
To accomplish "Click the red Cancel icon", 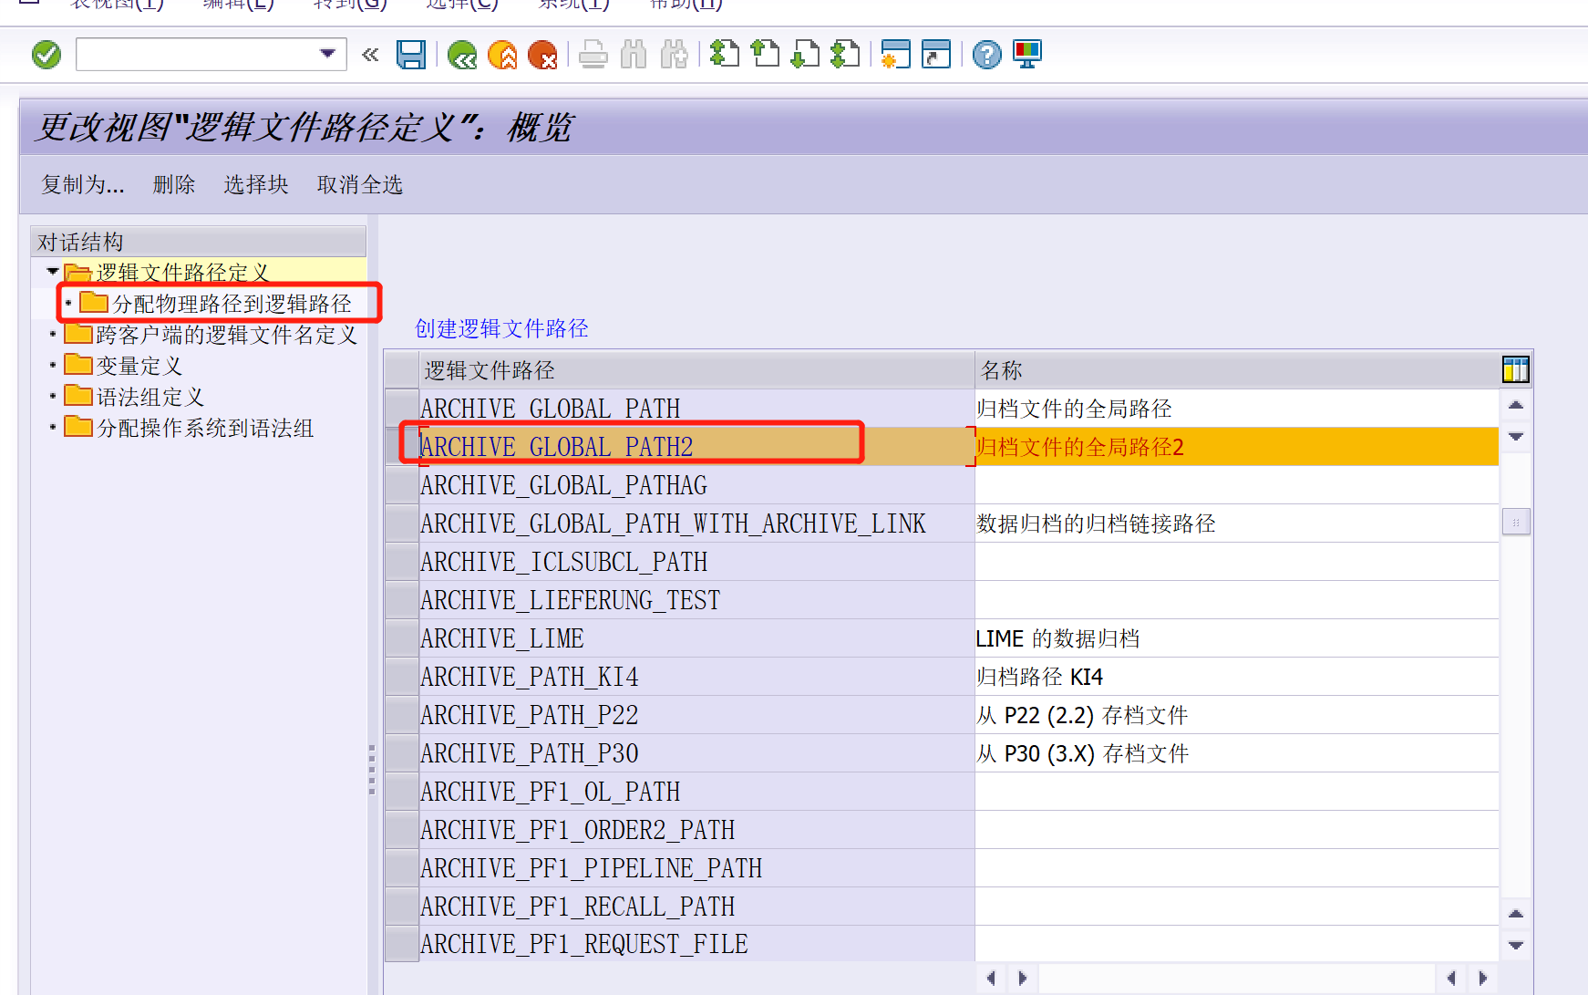I will 542,55.
